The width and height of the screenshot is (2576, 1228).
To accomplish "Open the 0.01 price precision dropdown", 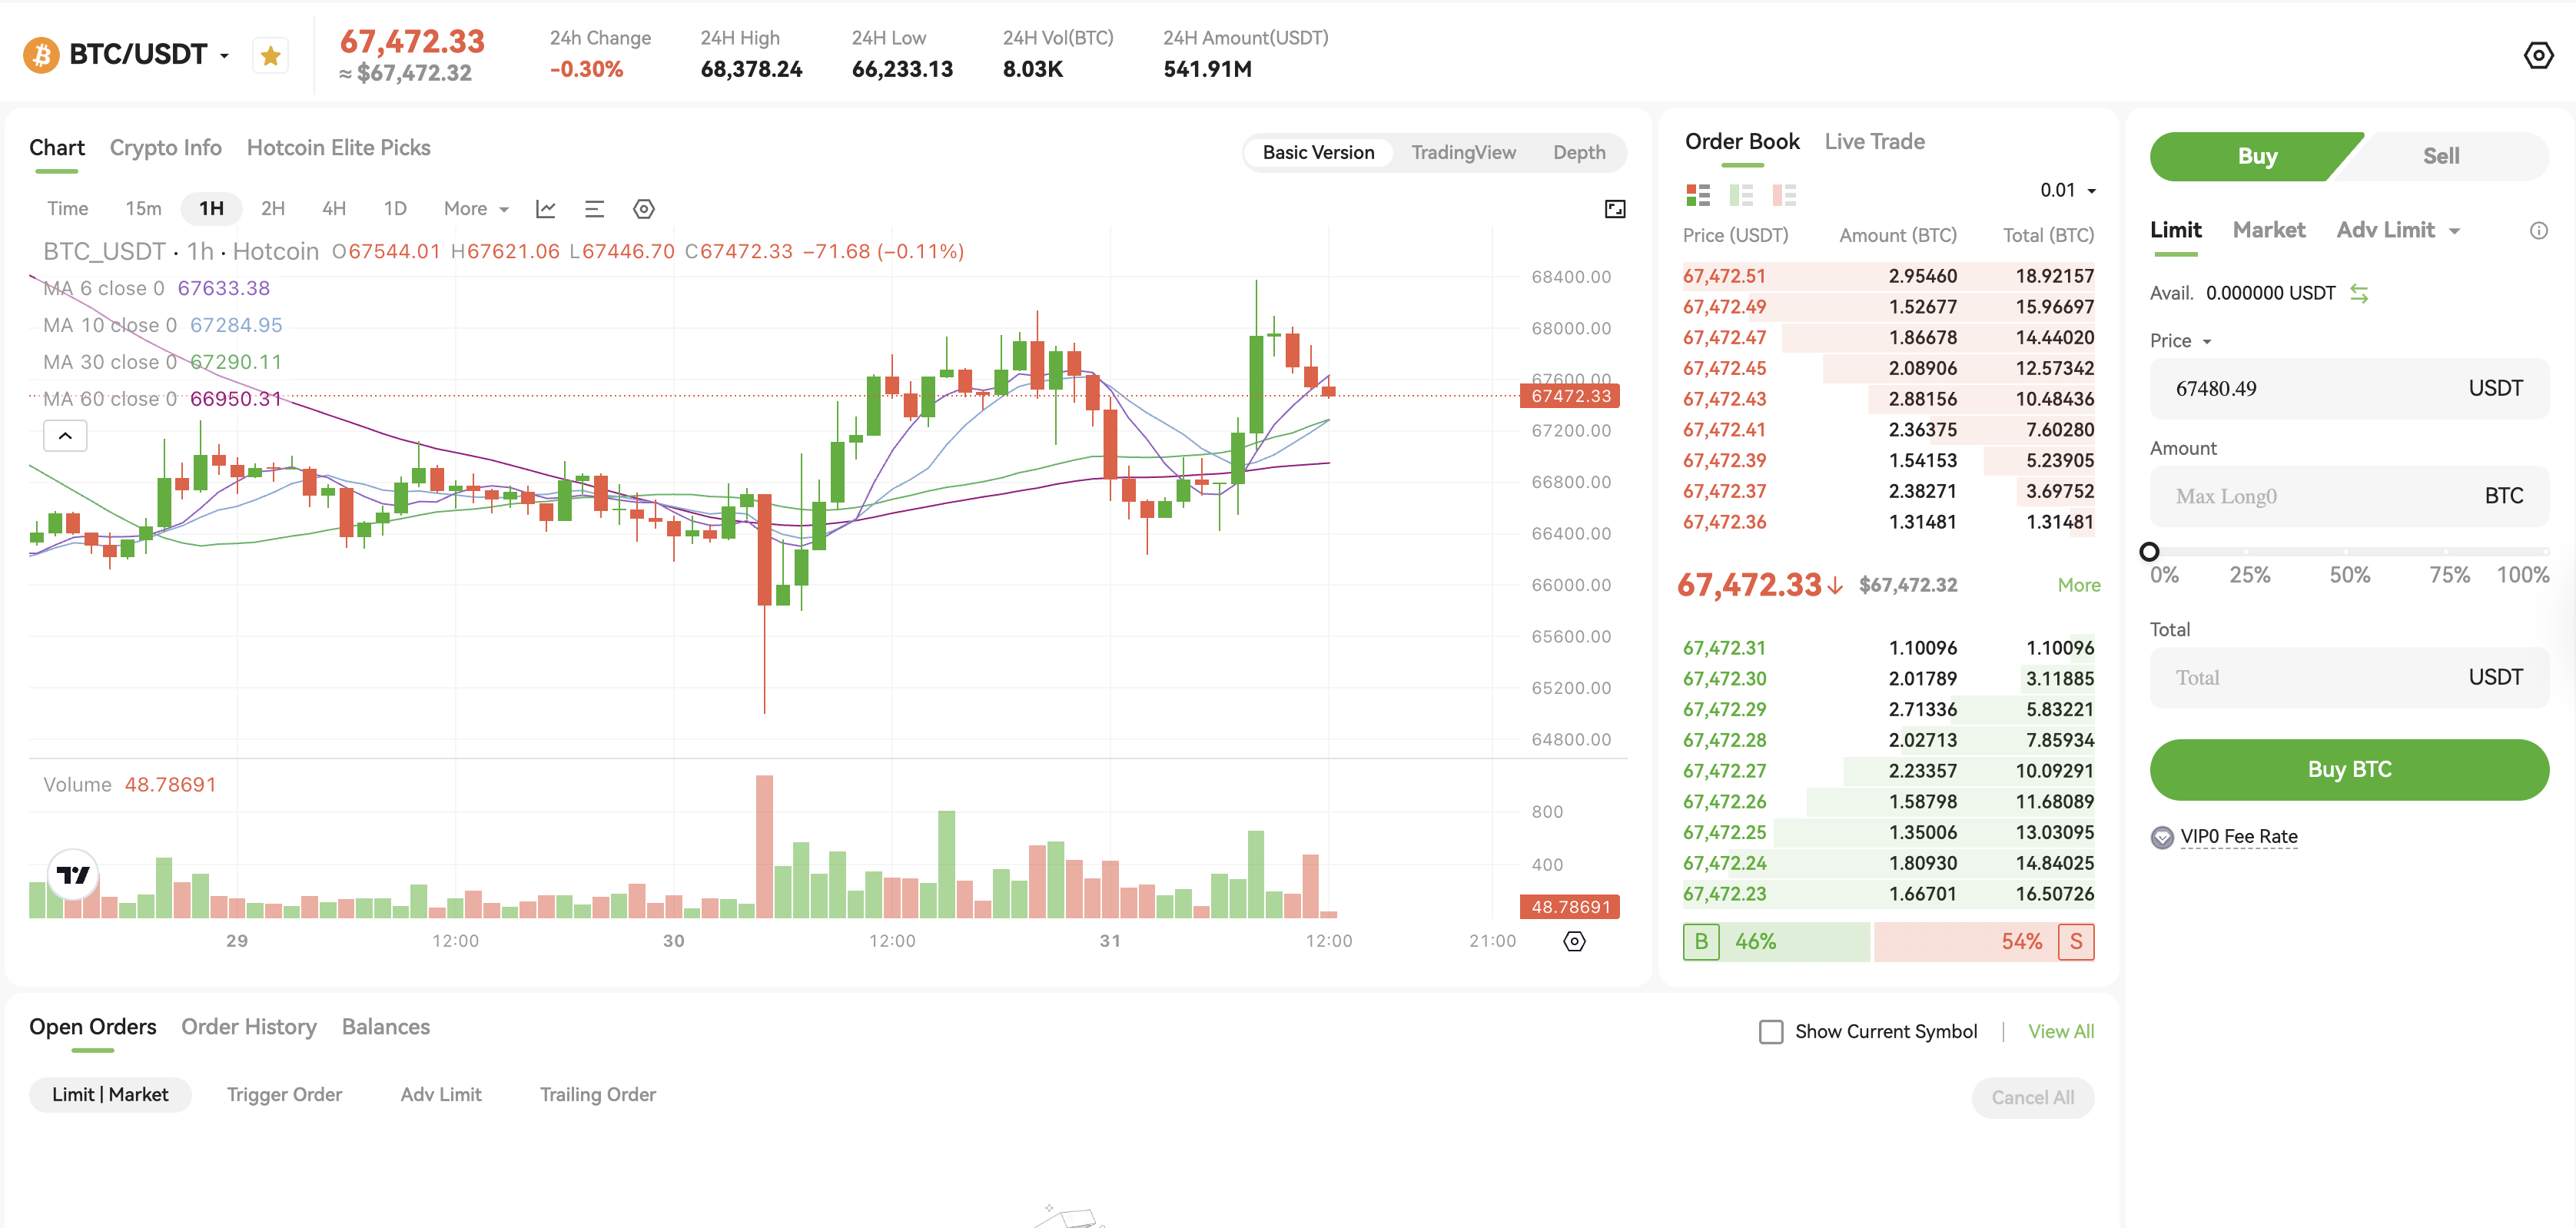I will click(x=2067, y=190).
